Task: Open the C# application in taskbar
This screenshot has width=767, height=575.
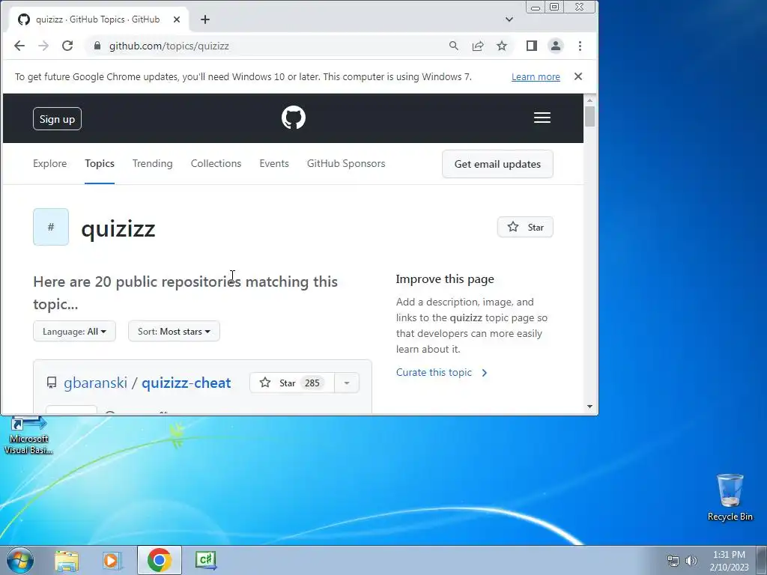Action: [206, 560]
